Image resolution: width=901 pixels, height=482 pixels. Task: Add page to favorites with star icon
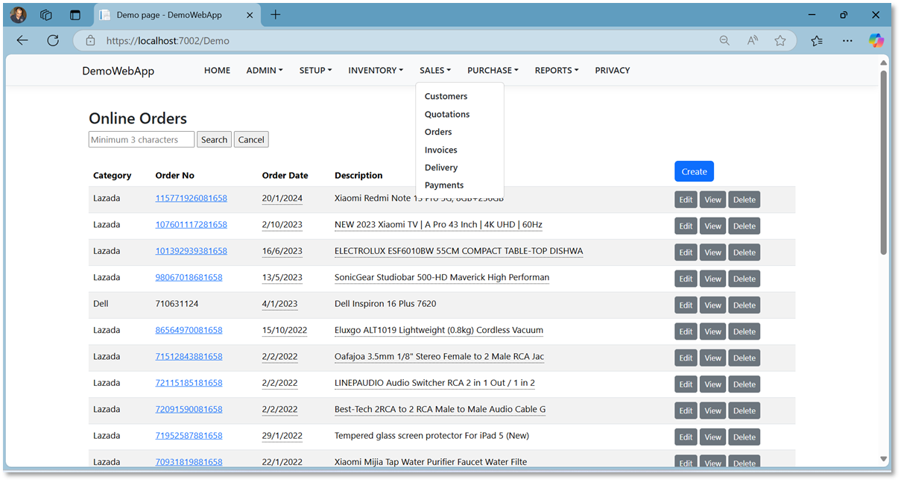(x=780, y=41)
